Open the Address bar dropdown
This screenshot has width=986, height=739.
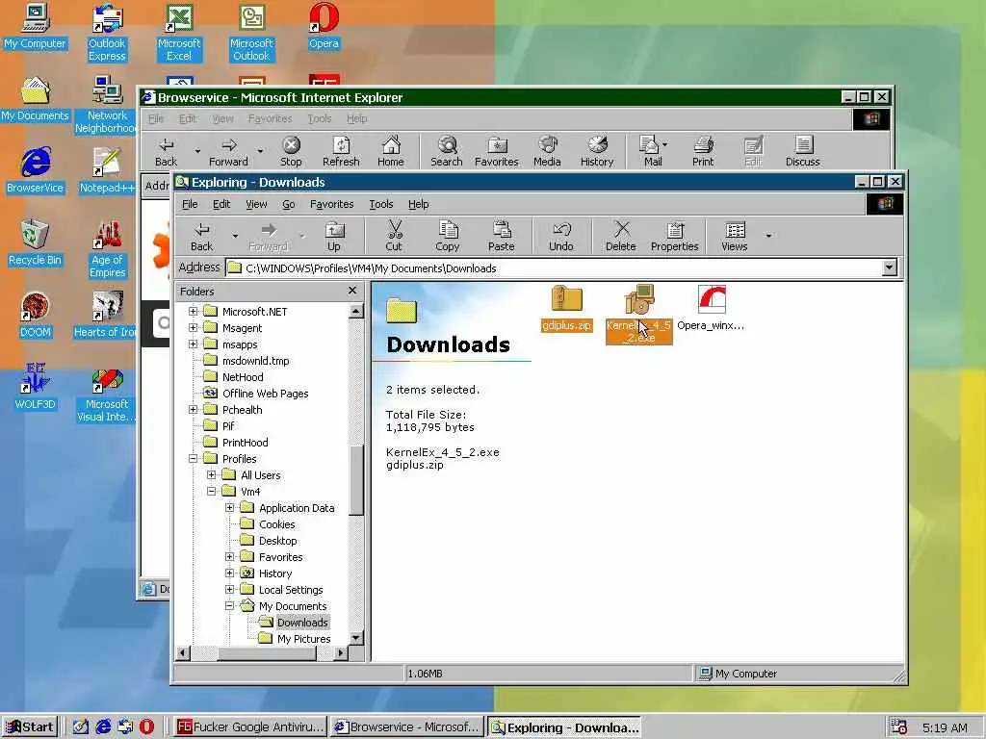pos(889,268)
